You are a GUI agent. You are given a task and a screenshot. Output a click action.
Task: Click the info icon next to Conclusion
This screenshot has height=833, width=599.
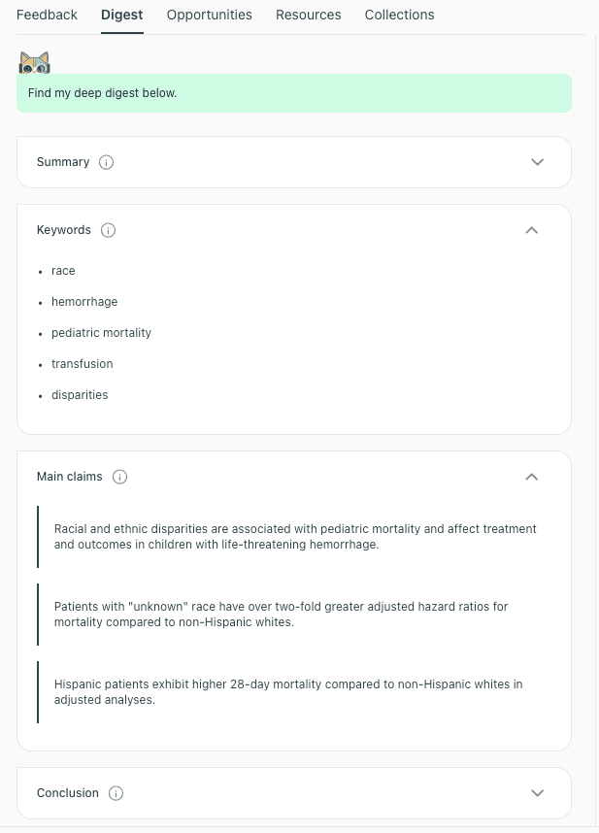point(116,793)
